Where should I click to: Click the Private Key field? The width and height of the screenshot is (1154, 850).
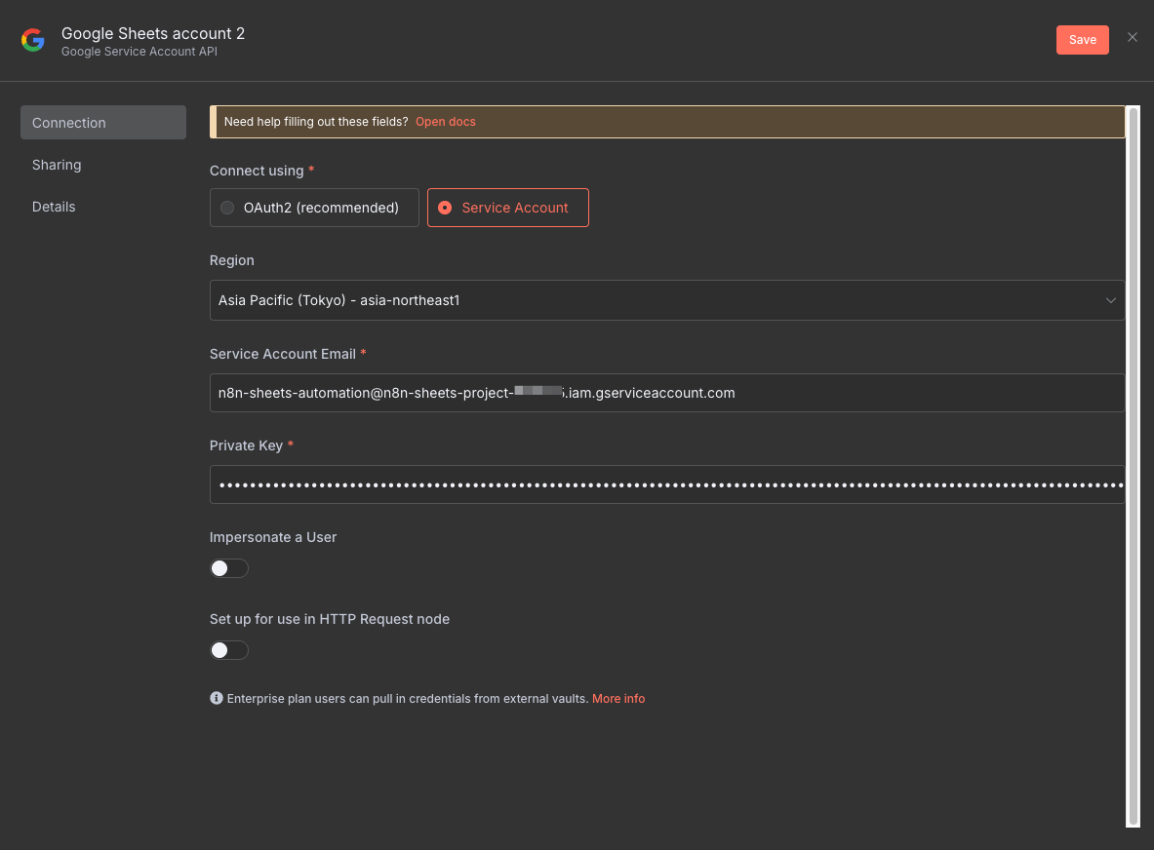coord(667,484)
